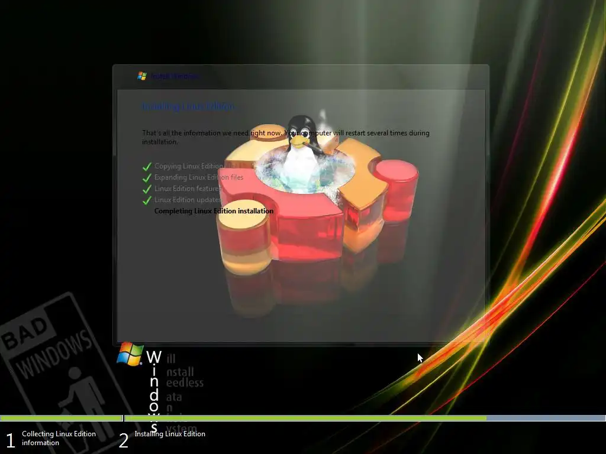Click the 'Linux Edition updates' step text
Image resolution: width=606 pixels, height=454 pixels.
click(x=188, y=200)
